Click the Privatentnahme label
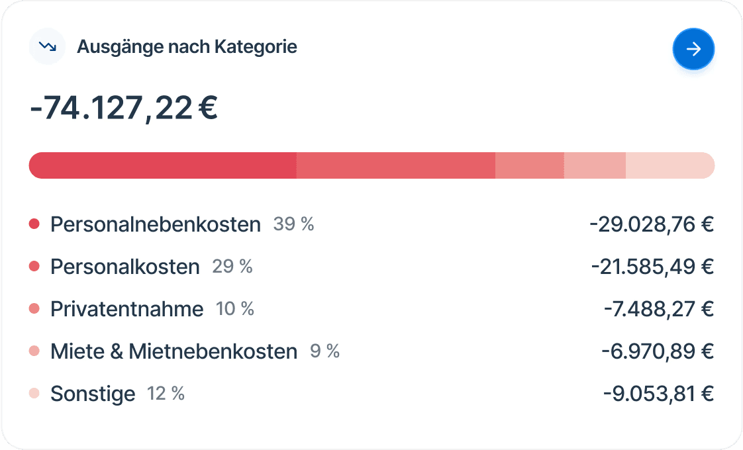The height and width of the screenshot is (450, 743). tap(126, 308)
